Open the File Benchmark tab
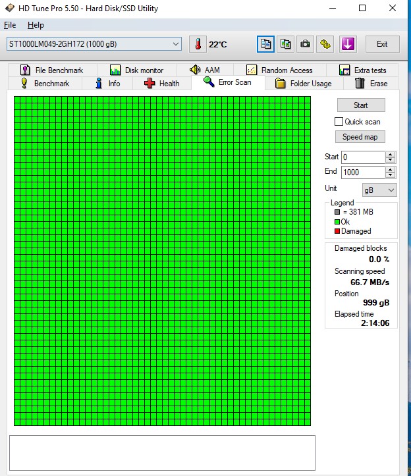Image resolution: width=411 pixels, height=476 pixels. click(x=51, y=70)
